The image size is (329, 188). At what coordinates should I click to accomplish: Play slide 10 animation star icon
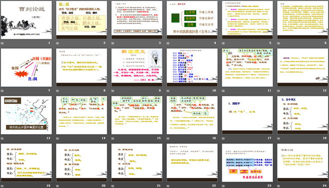(168, 91)
